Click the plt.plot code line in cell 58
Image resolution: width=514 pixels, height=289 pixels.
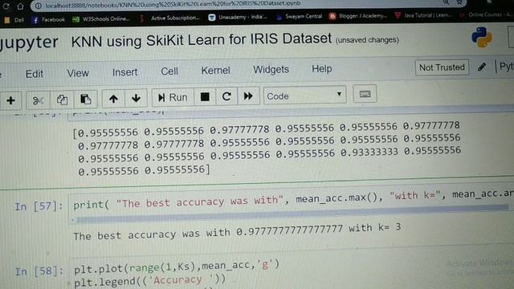pos(177,266)
